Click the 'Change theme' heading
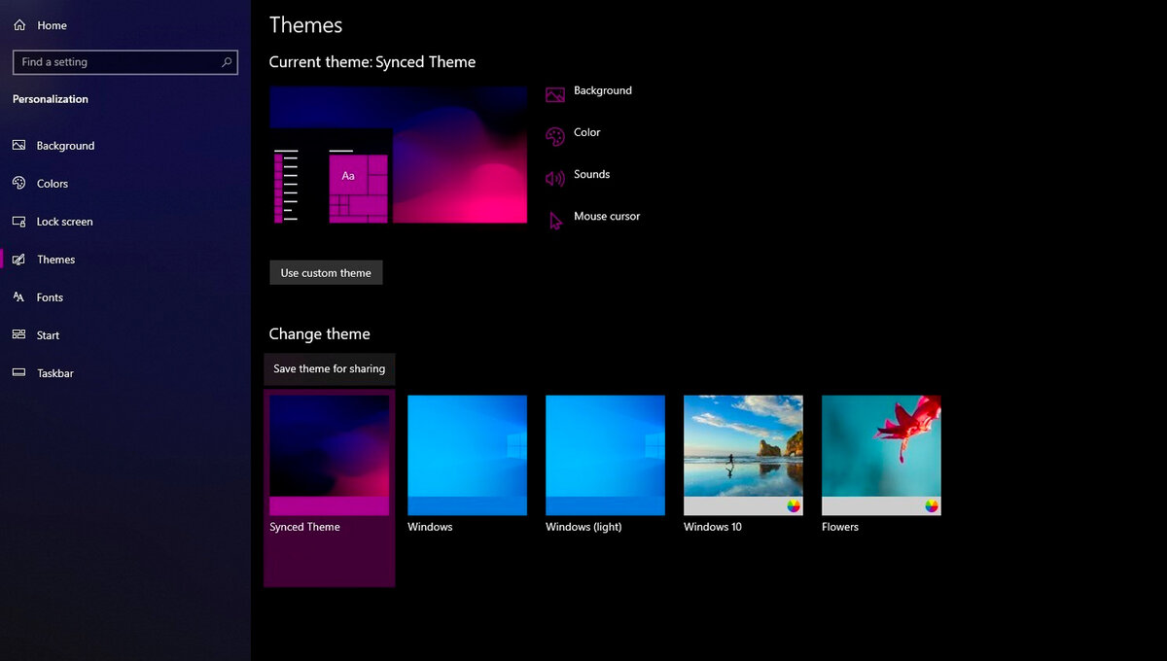Image resolution: width=1167 pixels, height=661 pixels. pos(320,334)
